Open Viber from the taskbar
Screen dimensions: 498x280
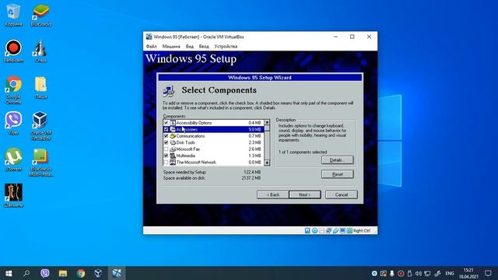click(x=45, y=273)
